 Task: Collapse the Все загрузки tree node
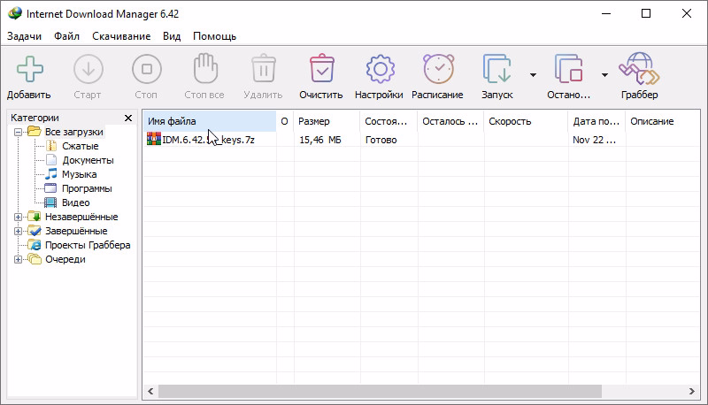pos(18,132)
